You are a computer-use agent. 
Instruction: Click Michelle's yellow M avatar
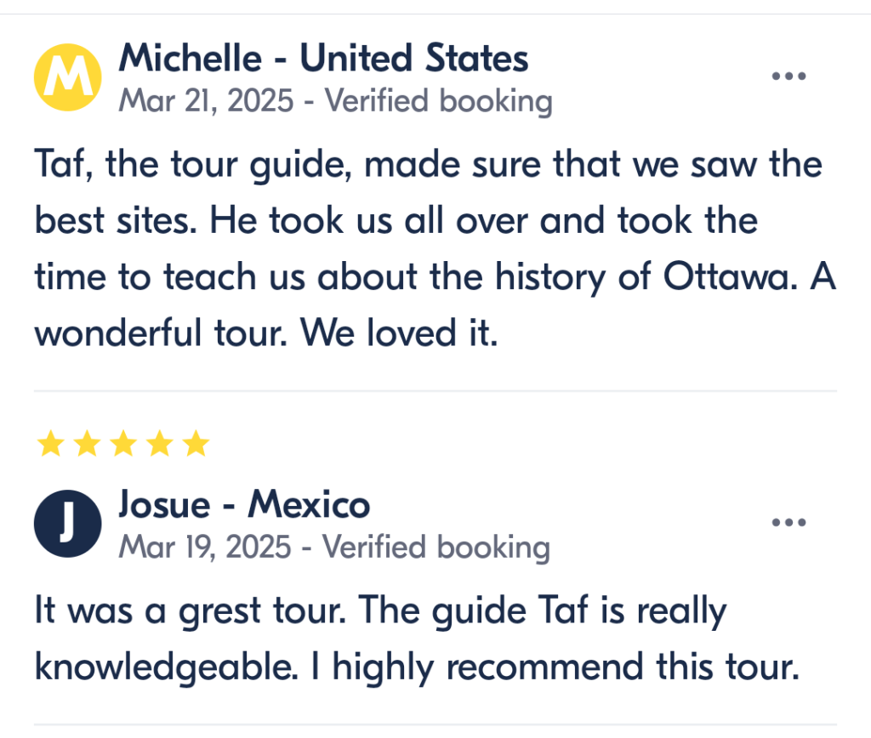tap(68, 77)
